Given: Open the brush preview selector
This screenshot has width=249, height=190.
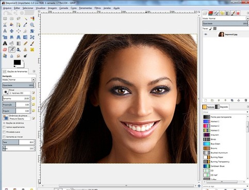Looking at the screenshot, I should [6, 92].
